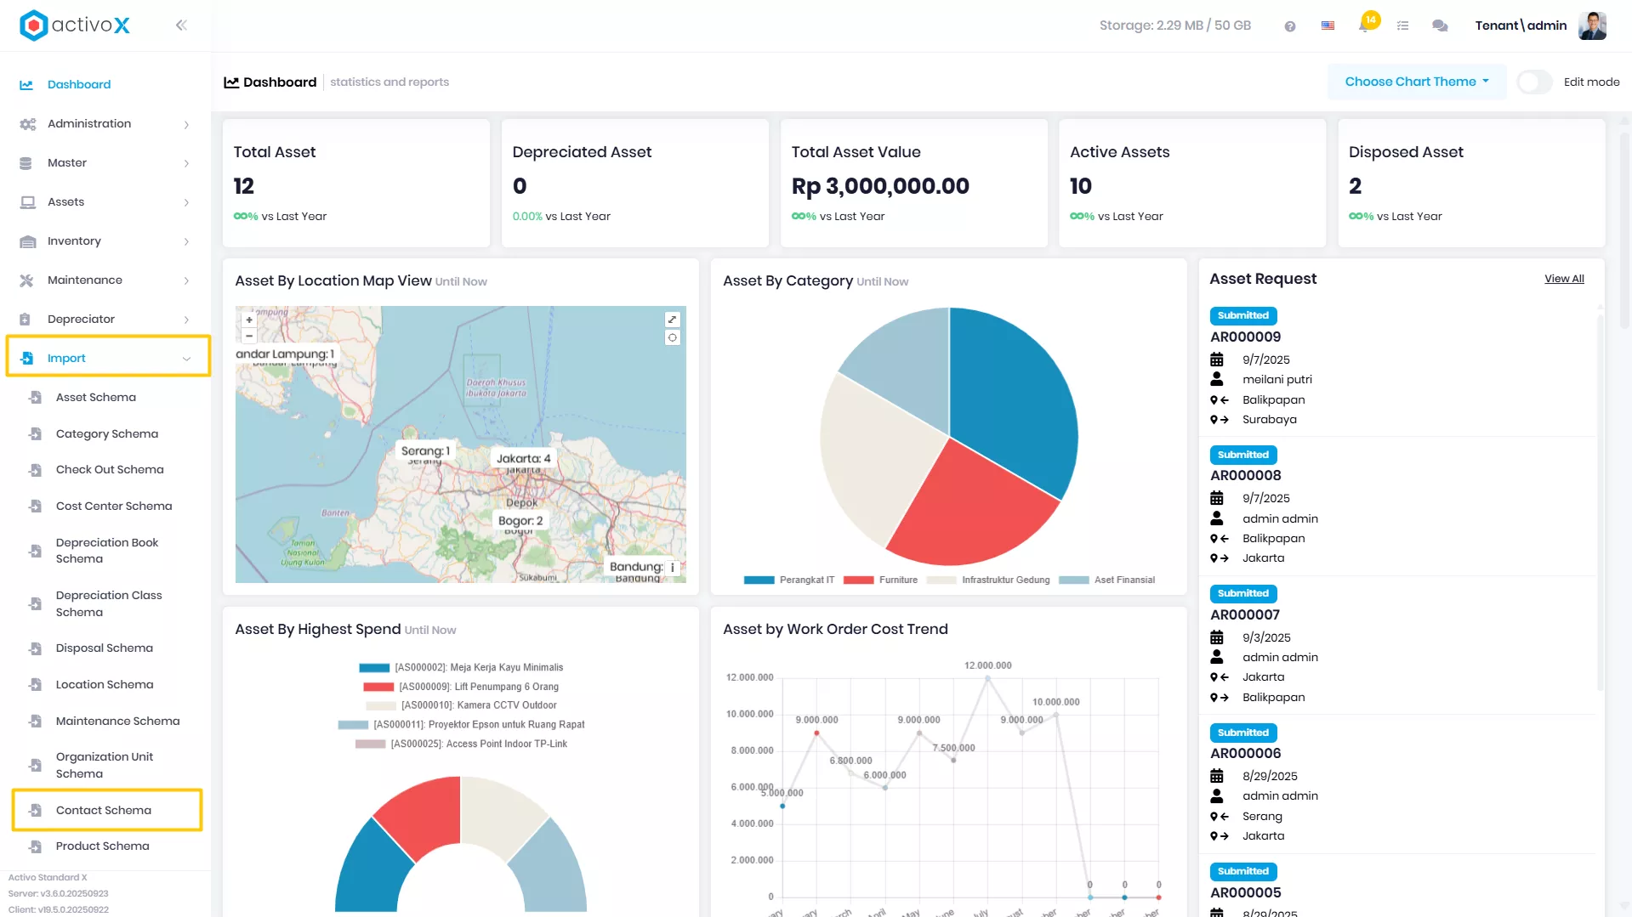Click the Bandung map marker info icon
The width and height of the screenshot is (1632, 917).
point(673,568)
